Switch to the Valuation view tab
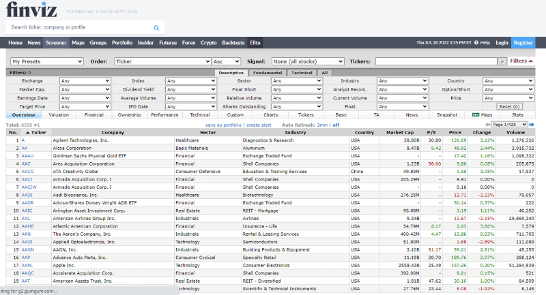Viewport: 546px width, 295px height. pyautogui.click(x=59, y=114)
